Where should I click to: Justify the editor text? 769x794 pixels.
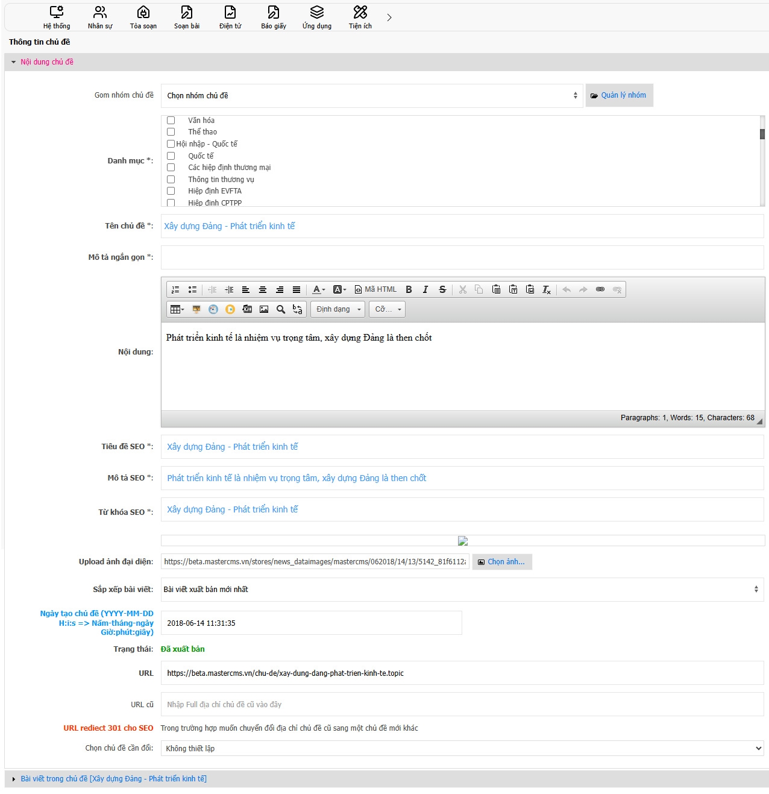click(297, 290)
